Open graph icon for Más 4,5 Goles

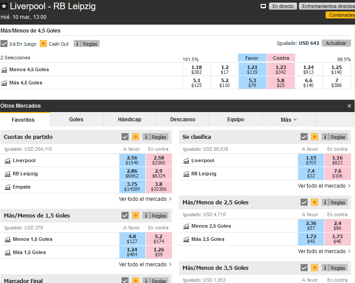[x=4, y=83]
